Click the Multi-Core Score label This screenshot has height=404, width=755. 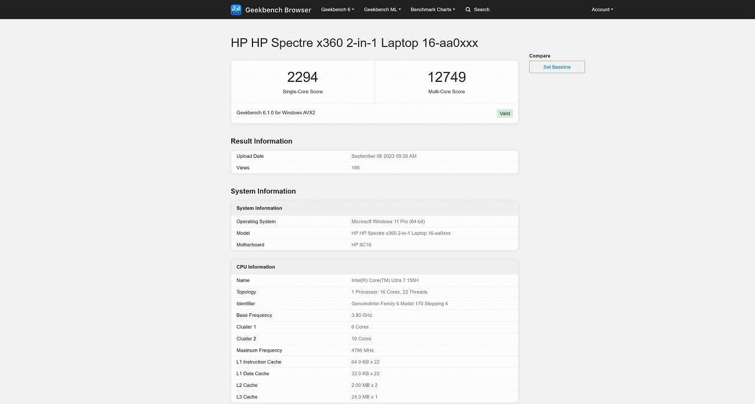point(447,92)
